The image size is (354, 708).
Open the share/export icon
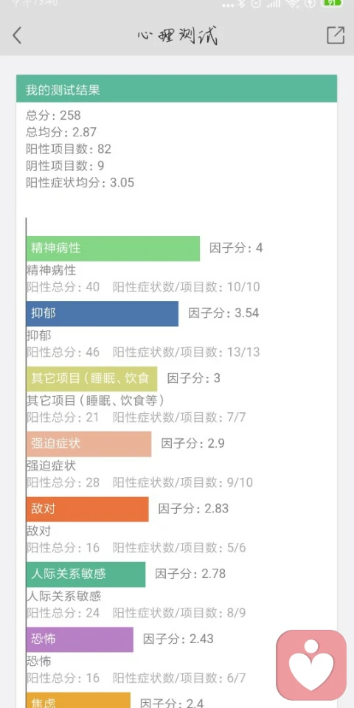[x=336, y=35]
